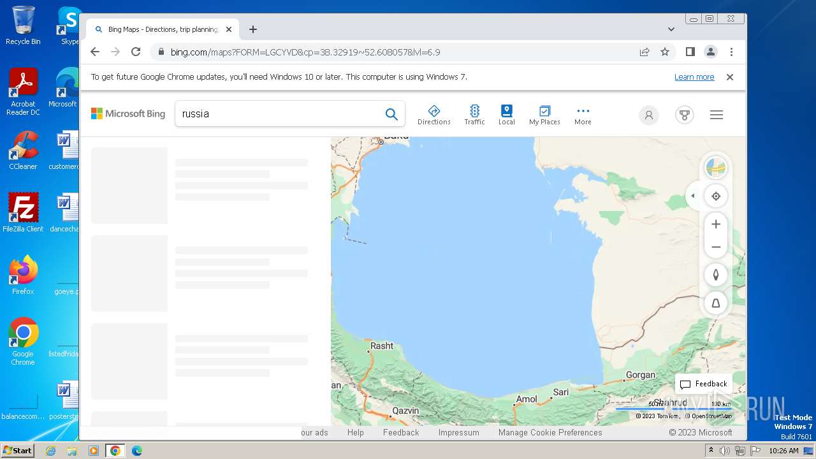Image resolution: width=816 pixels, height=459 pixels.
Task: Click the Learn more link
Action: pos(694,77)
